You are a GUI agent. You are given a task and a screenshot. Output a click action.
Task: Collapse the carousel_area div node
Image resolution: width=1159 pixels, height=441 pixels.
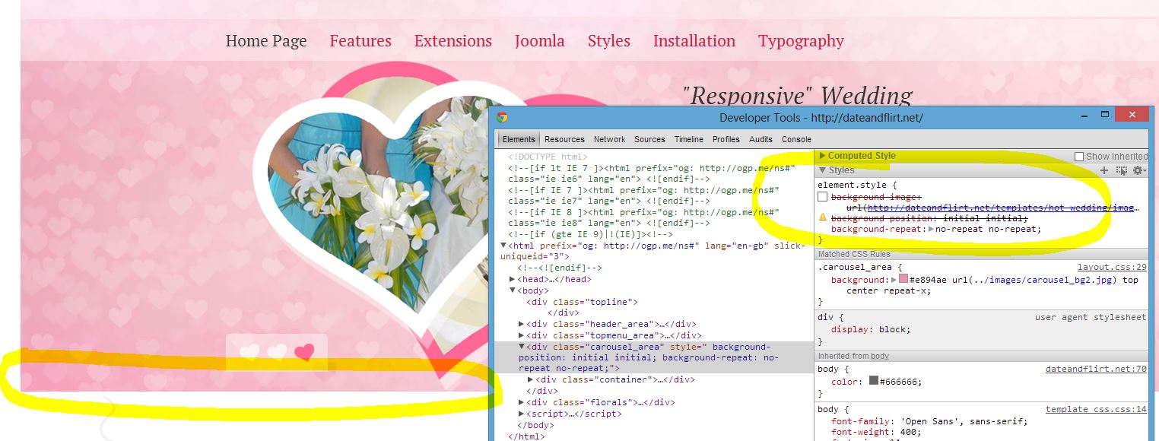(522, 347)
